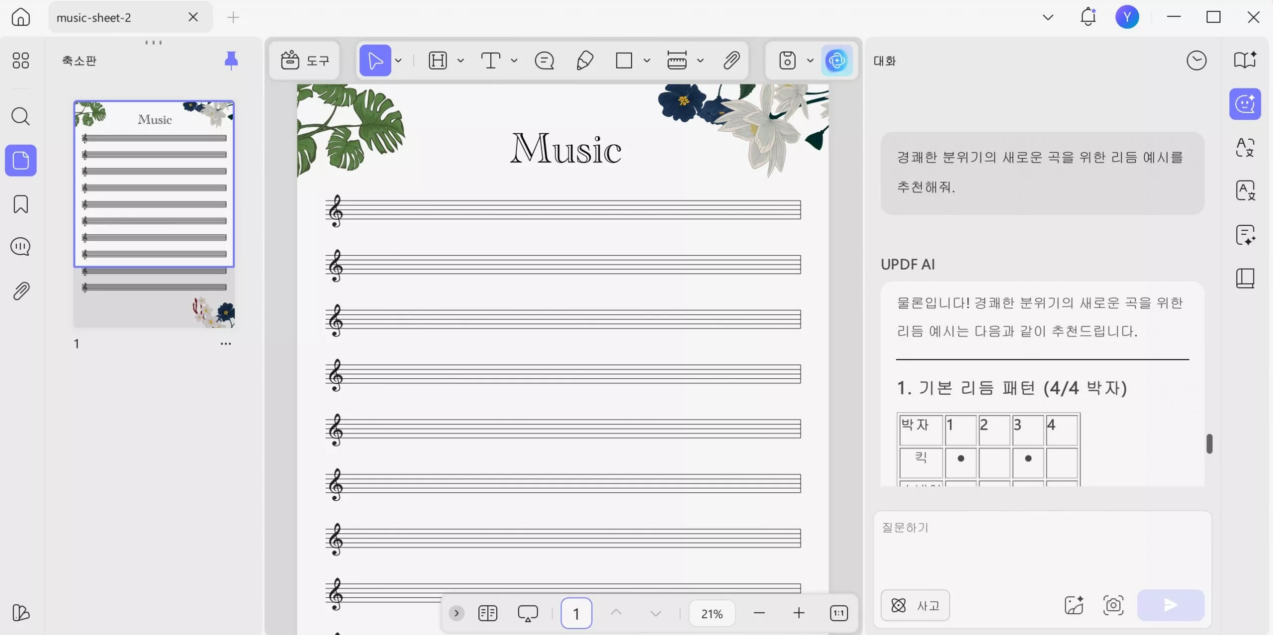The height and width of the screenshot is (635, 1273).
Task: Open the title bar dropdown chevron
Action: 1048,17
